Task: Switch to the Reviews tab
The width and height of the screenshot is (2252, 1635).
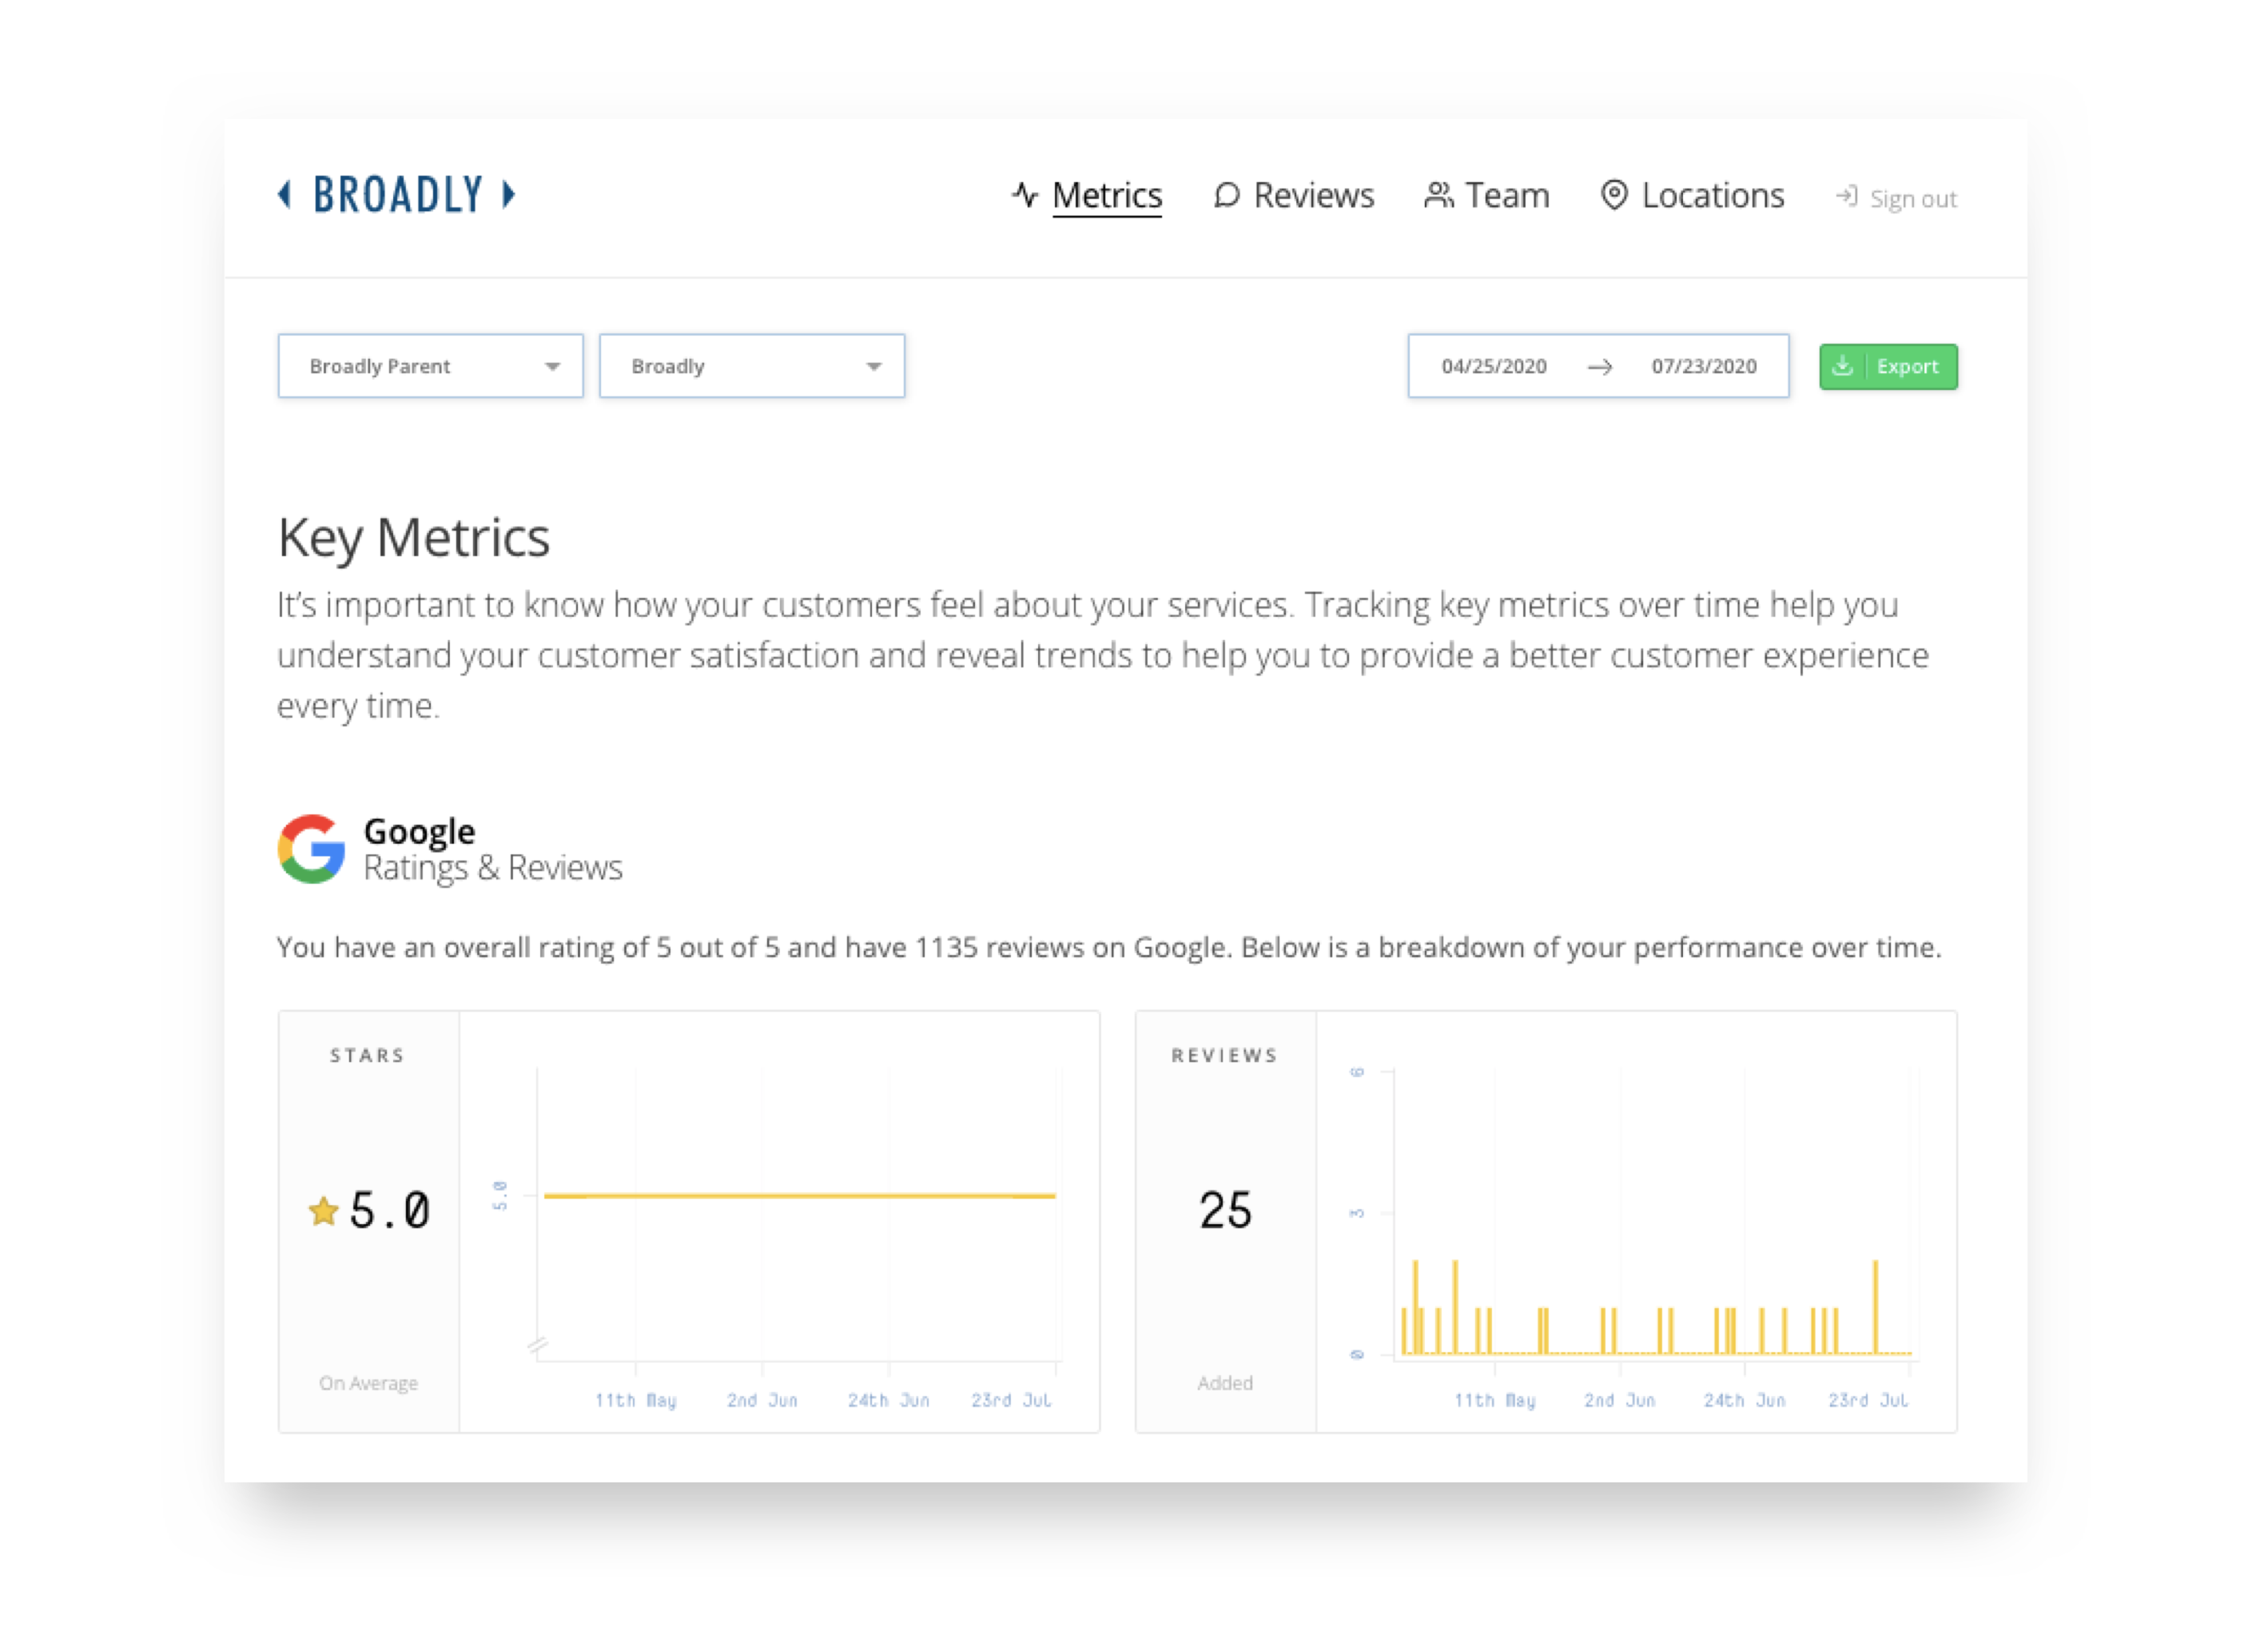Action: (x=1313, y=196)
